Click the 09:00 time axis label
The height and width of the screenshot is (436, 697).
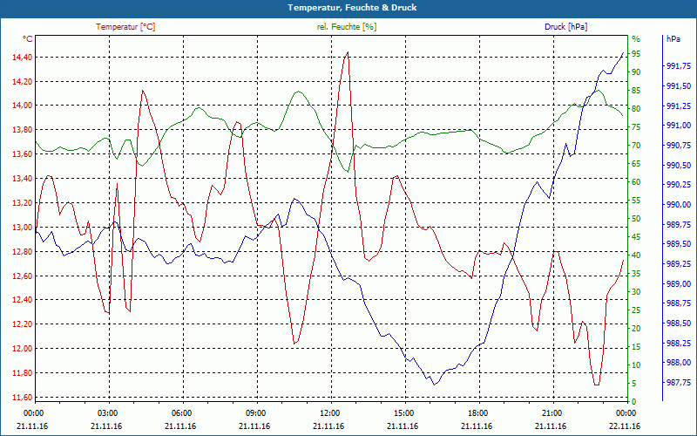(254, 412)
